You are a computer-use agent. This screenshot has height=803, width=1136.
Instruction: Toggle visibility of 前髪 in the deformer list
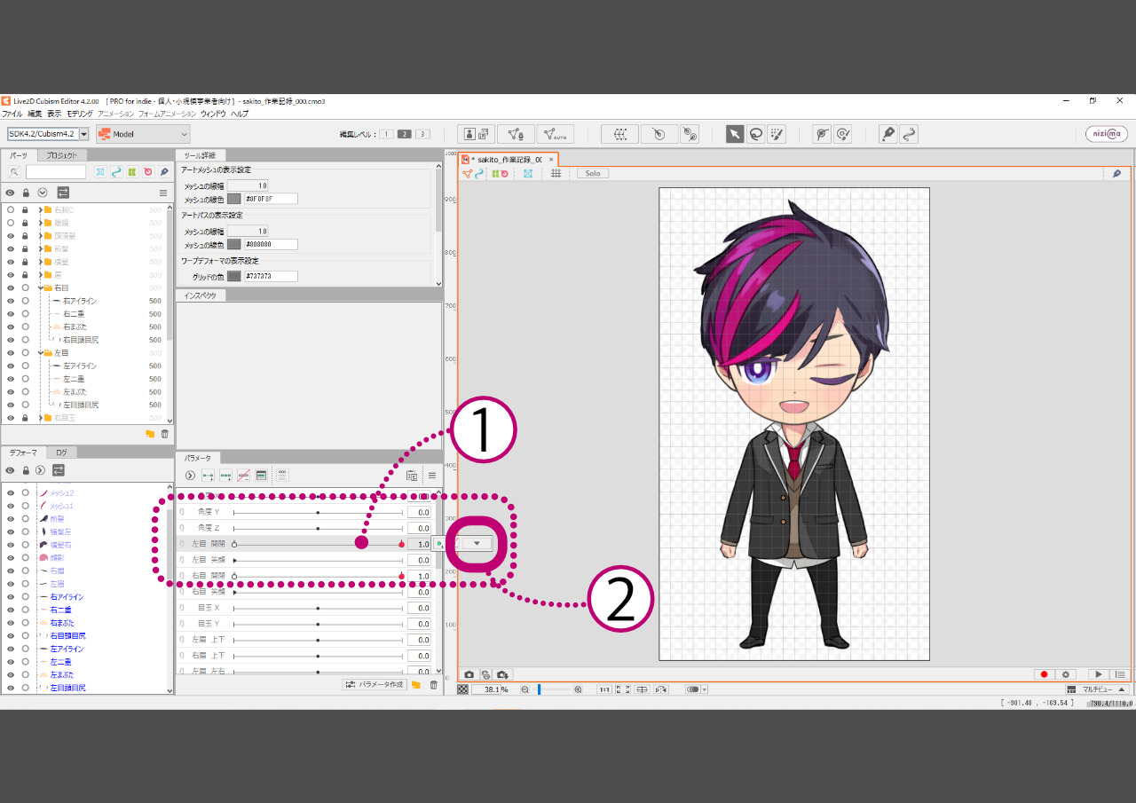coord(11,518)
